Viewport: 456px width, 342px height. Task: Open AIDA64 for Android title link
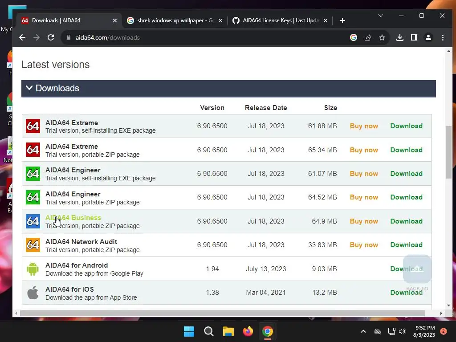pos(77,265)
